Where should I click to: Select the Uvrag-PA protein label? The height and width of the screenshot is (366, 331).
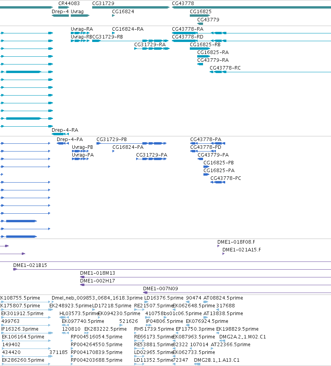point(83,155)
